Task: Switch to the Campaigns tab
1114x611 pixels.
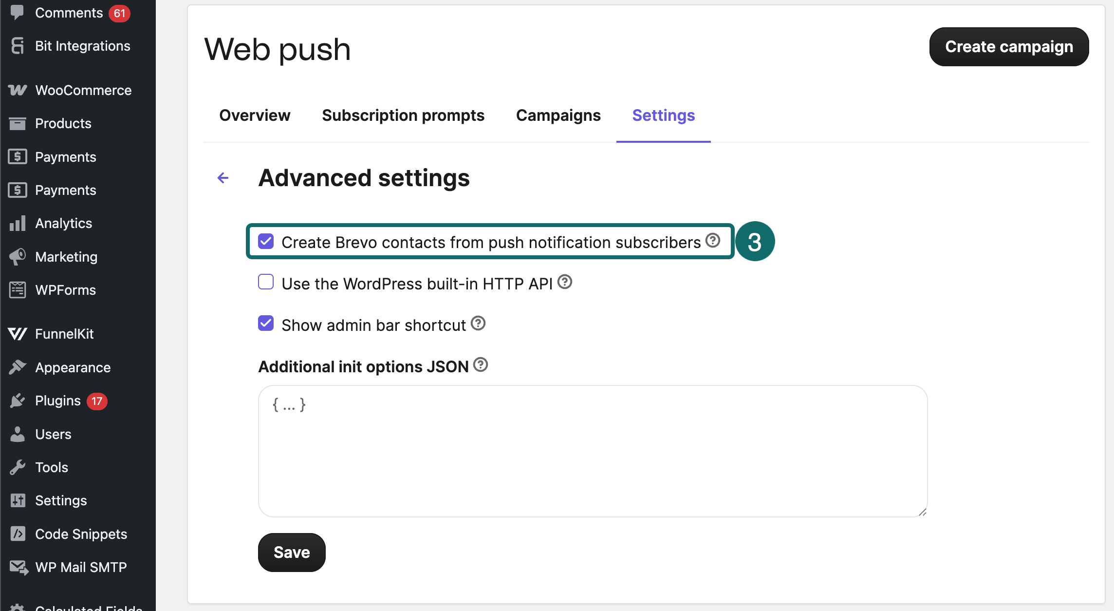Action: click(558, 115)
